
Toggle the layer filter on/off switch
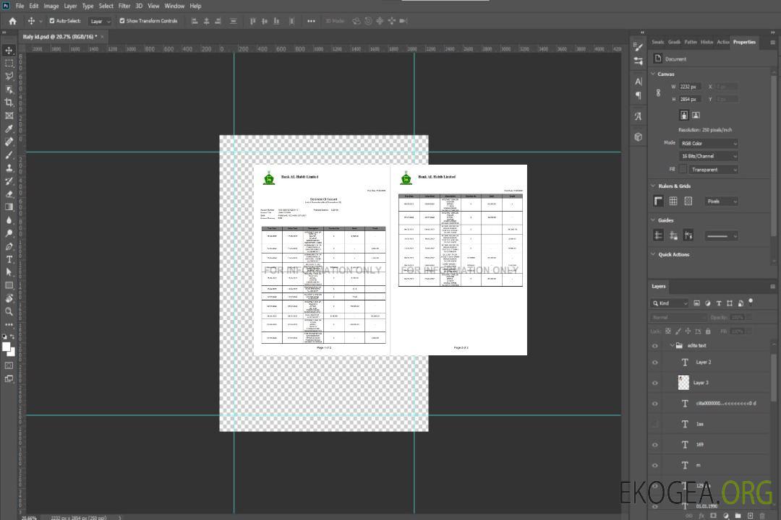click(751, 302)
